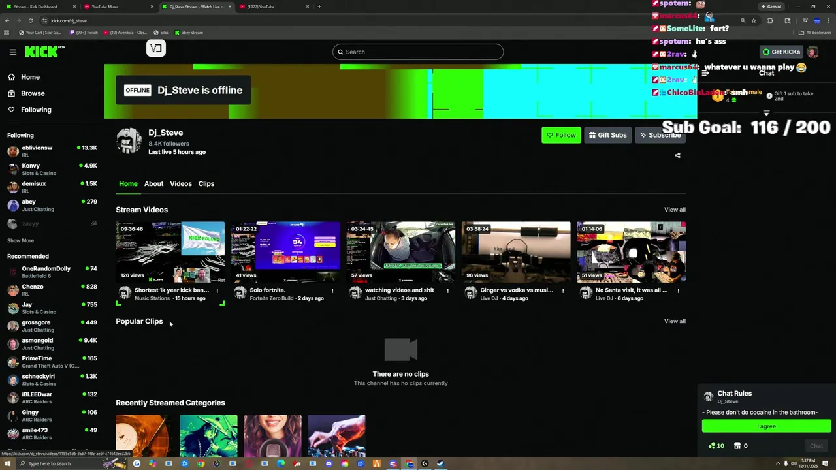The width and height of the screenshot is (836, 470).
Task: Open the Dj_Steve channel avatar
Action: pos(129,140)
